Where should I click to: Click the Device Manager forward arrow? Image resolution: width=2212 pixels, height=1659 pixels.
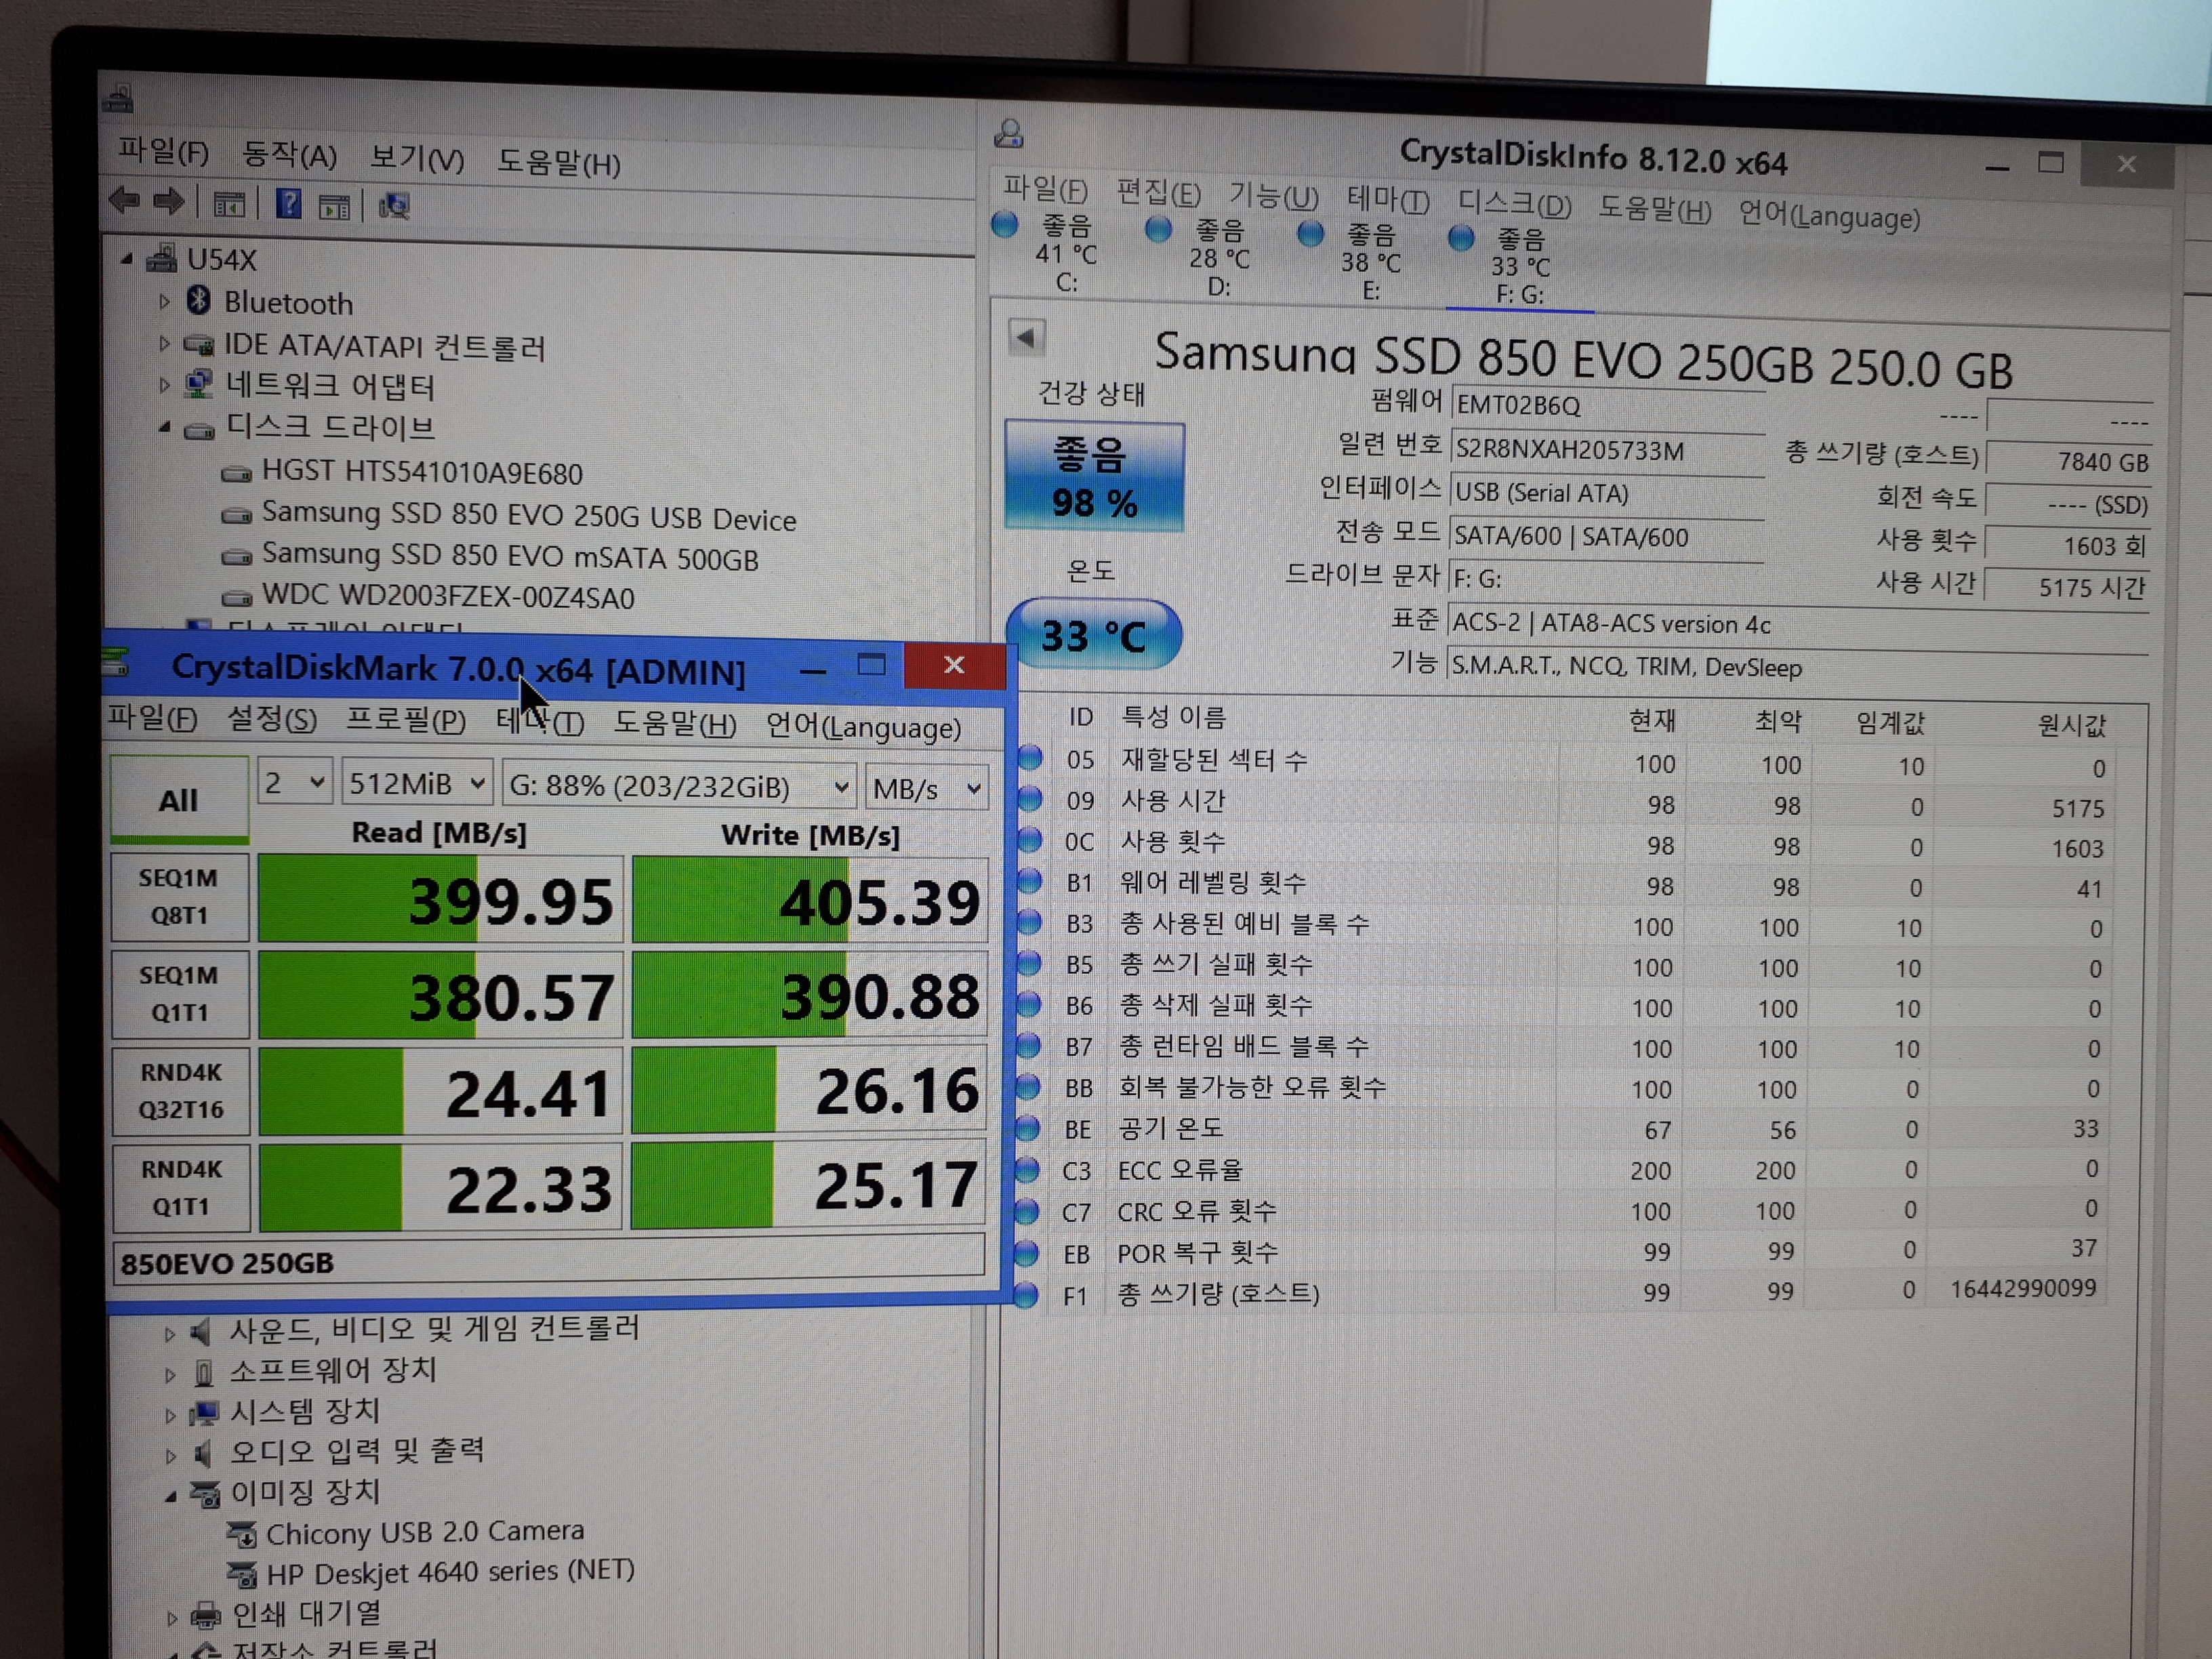(169, 202)
